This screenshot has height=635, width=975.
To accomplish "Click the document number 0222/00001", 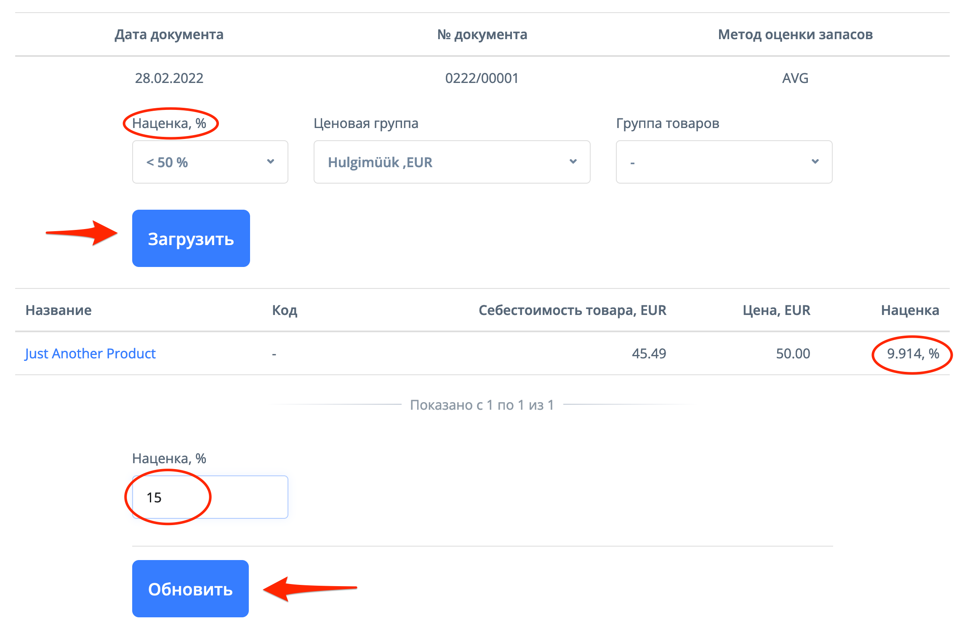I will pos(482,78).
